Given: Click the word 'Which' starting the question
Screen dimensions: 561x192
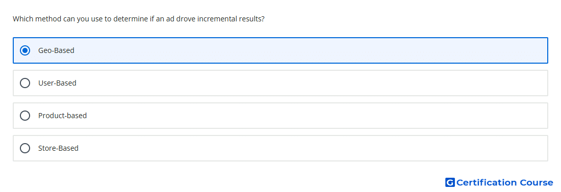Looking at the screenshot, I should [23, 19].
